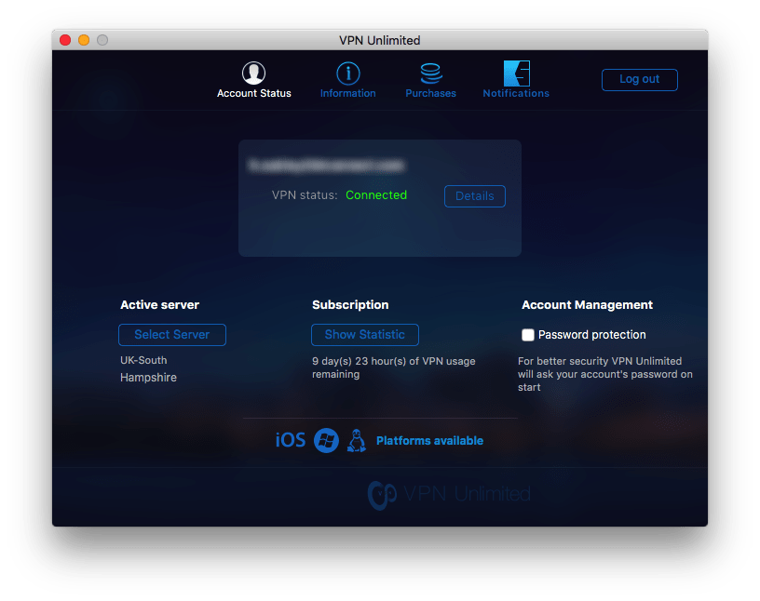
Task: Open the Notifications icon
Action: pyautogui.click(x=516, y=73)
